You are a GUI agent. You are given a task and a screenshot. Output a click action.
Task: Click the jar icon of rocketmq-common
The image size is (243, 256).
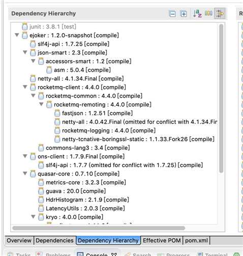point(41,96)
